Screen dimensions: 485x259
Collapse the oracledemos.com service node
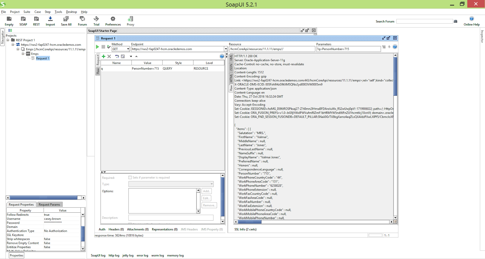(13, 44)
